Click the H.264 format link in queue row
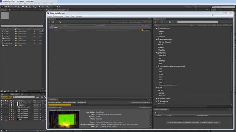This screenshot has width=236, height=132. pyautogui.click(x=56, y=30)
